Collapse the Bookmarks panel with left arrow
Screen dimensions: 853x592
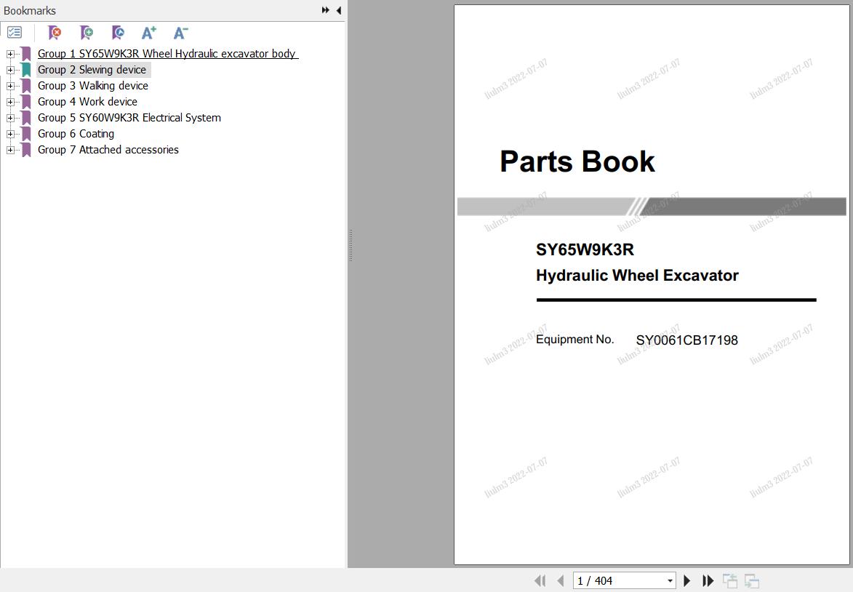(x=339, y=10)
